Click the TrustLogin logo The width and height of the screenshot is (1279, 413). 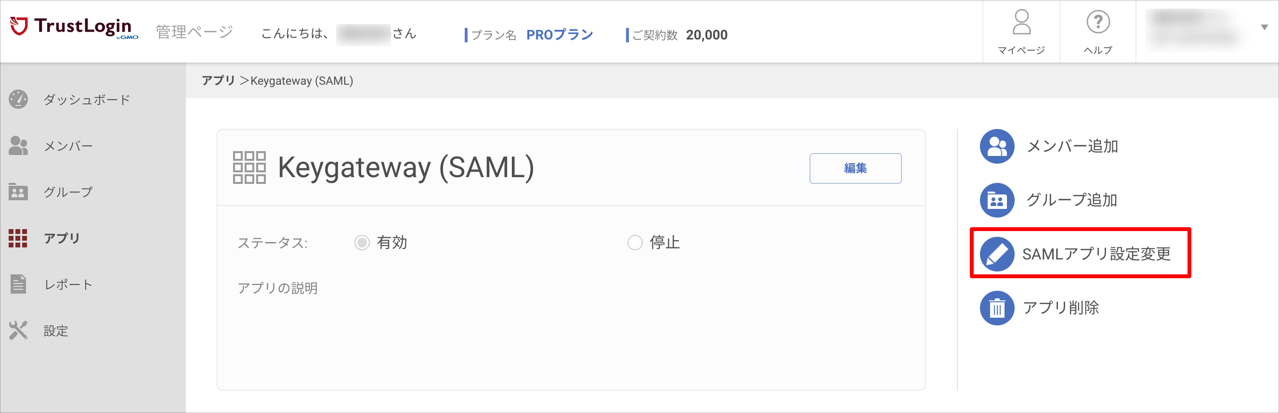point(74,27)
